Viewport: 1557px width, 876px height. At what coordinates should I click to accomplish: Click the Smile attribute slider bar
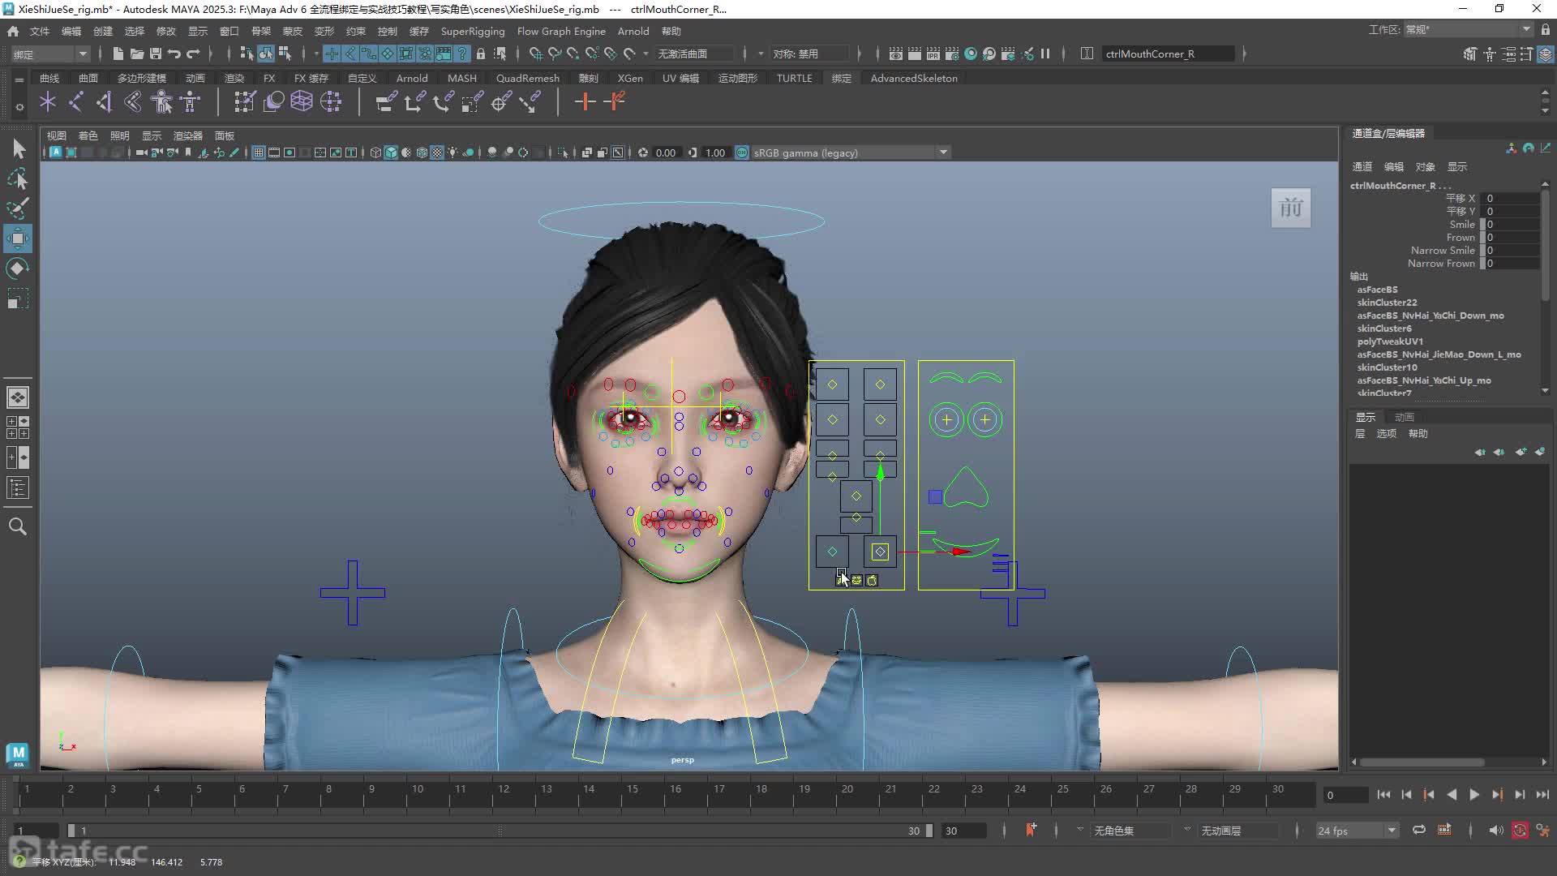[1483, 225]
